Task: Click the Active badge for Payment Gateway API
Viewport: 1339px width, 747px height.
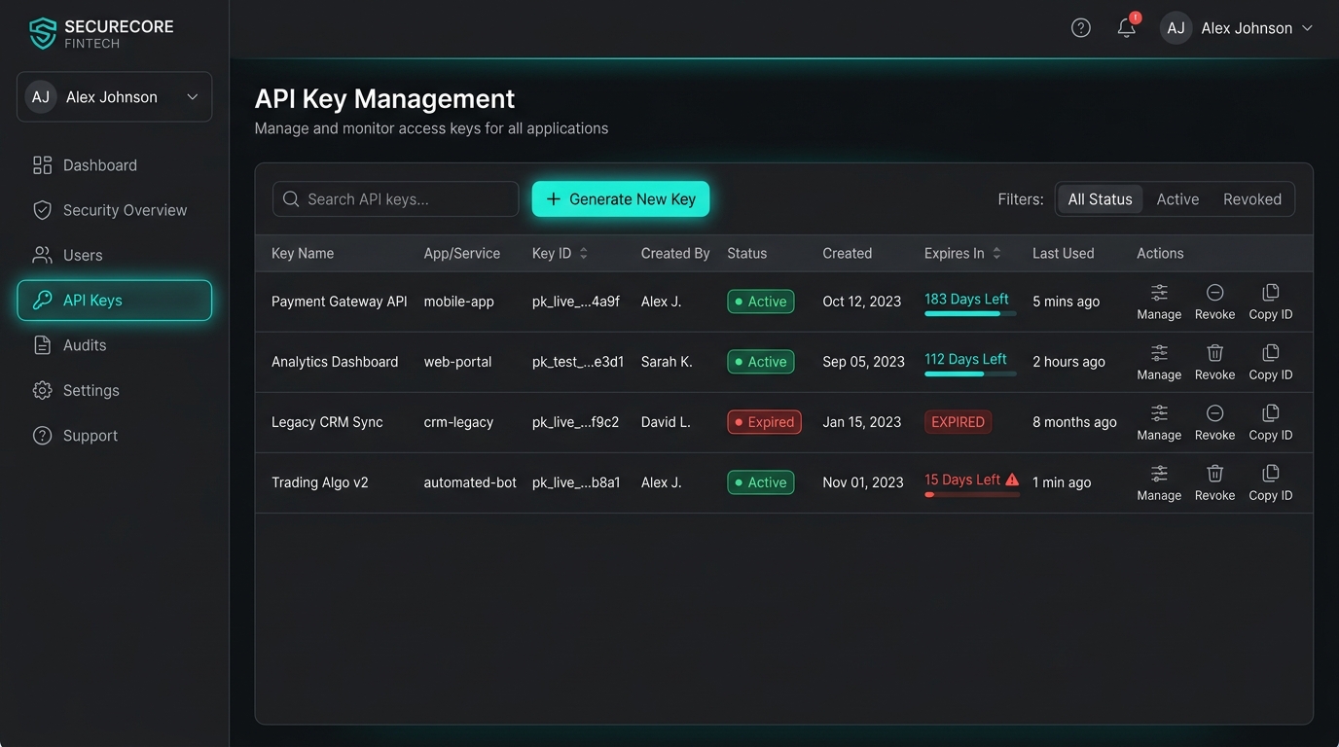Action: pyautogui.click(x=761, y=302)
